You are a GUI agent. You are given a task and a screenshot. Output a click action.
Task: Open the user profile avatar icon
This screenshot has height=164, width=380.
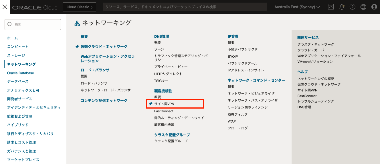click(x=374, y=7)
